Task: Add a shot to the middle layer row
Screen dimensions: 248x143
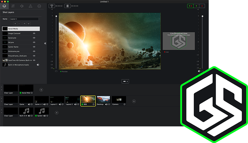Action: (x=134, y=101)
